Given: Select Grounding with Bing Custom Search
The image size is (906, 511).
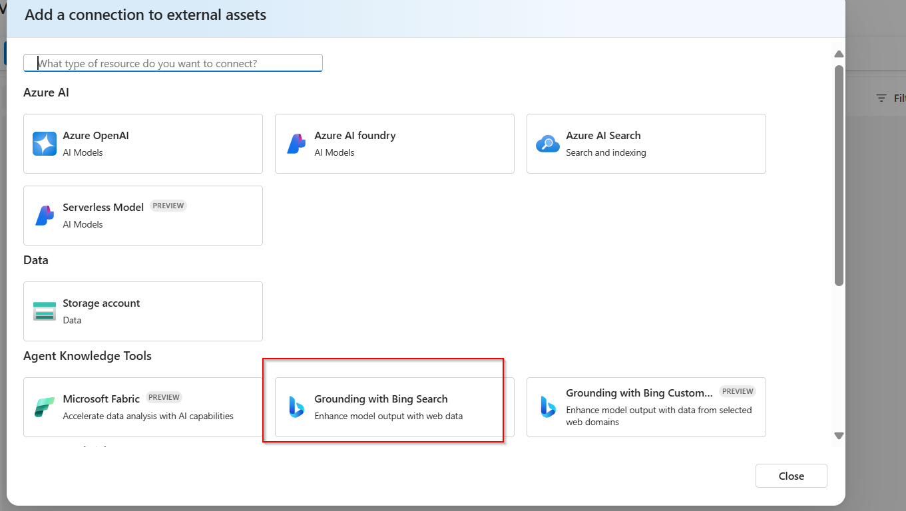Looking at the screenshot, I should click(645, 407).
